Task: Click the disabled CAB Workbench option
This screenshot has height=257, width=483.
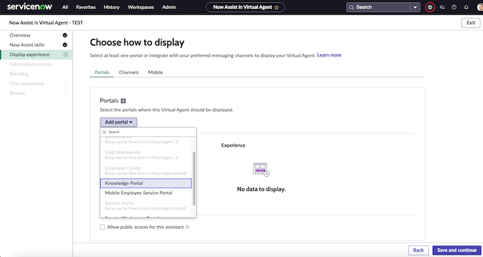Action: [x=146, y=155]
